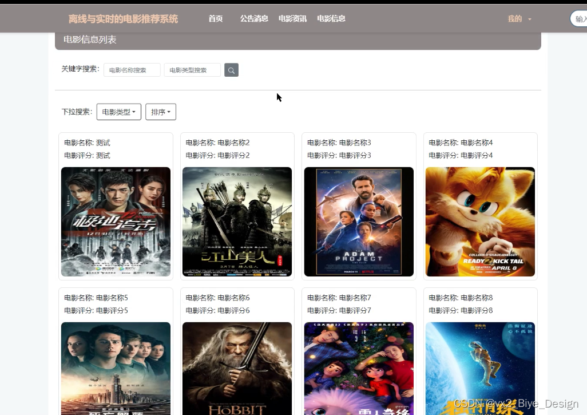
Task: Click text 电影名称: 电影名称5
Action: 96,298
